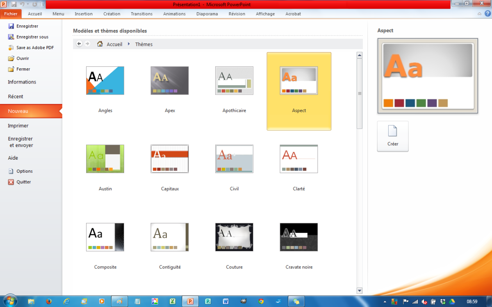Open the Affichage tab
The image size is (492, 307).
[x=265, y=14]
